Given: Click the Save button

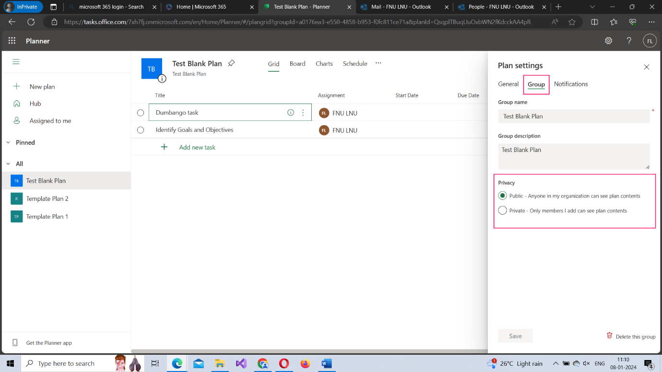Looking at the screenshot, I should pyautogui.click(x=515, y=336).
